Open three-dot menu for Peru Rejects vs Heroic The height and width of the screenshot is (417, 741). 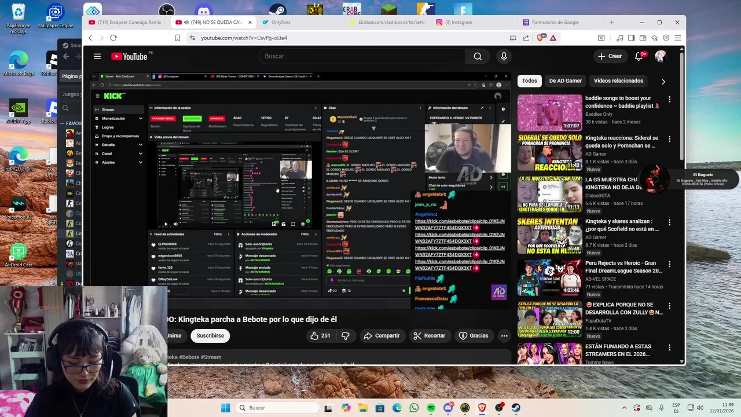tap(669, 264)
